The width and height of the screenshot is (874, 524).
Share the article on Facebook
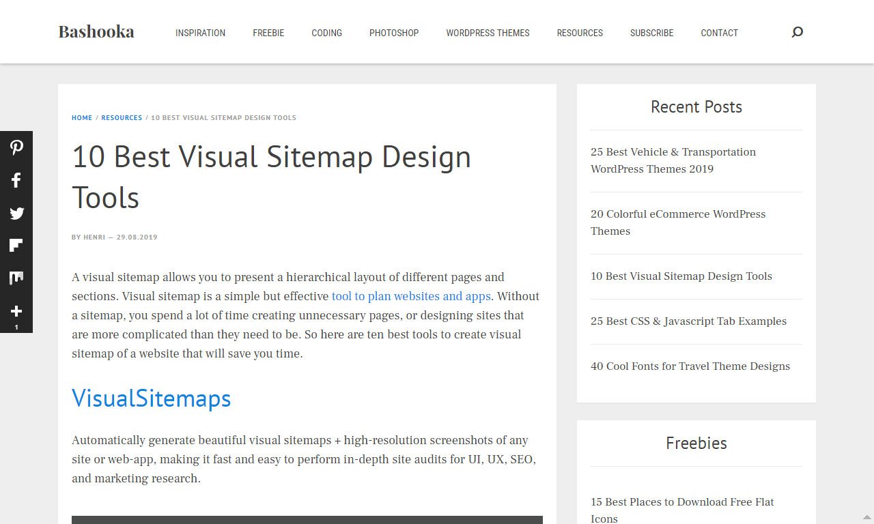[16, 180]
